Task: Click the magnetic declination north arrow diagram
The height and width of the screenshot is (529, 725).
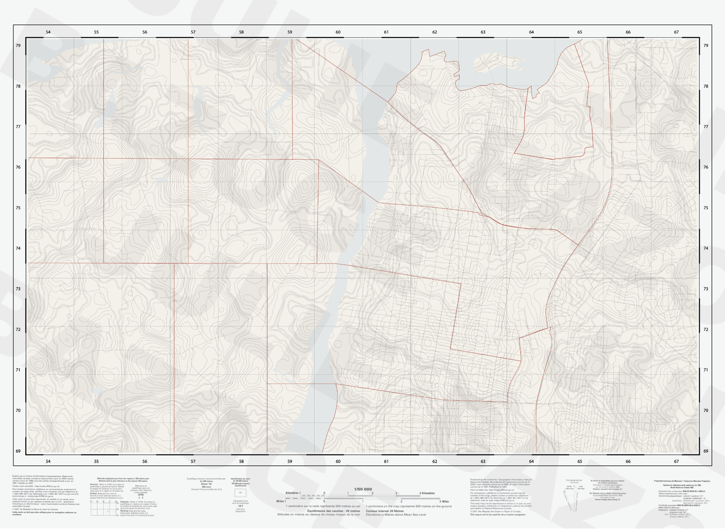Action: pyautogui.click(x=574, y=500)
